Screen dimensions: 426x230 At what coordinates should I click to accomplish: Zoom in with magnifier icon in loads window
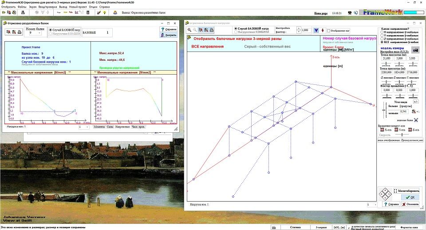tap(189, 30)
